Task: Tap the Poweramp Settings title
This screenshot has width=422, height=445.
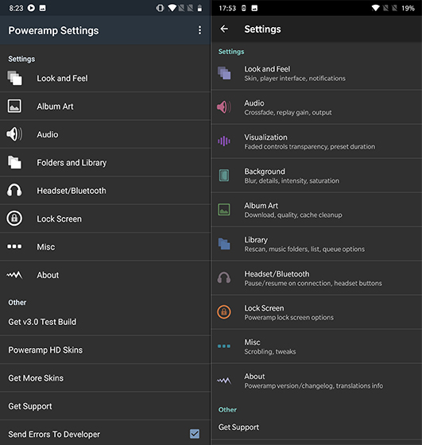Action: [x=53, y=30]
